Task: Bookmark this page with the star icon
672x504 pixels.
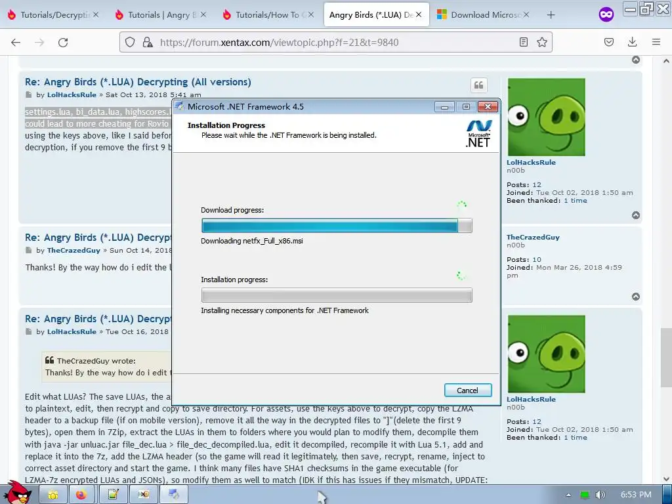Action: click(x=541, y=42)
